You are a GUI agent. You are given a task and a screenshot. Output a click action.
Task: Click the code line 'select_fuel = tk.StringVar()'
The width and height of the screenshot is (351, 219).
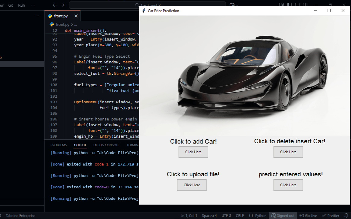[107, 73]
